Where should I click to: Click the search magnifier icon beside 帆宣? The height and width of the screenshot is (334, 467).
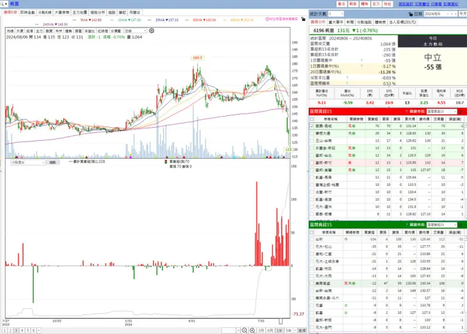pyautogui.click(x=3, y=4)
